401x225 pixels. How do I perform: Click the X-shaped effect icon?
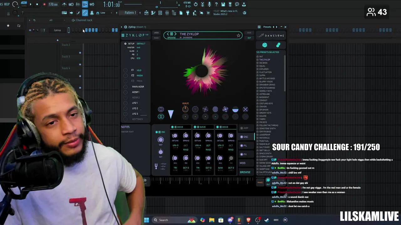pos(245,109)
